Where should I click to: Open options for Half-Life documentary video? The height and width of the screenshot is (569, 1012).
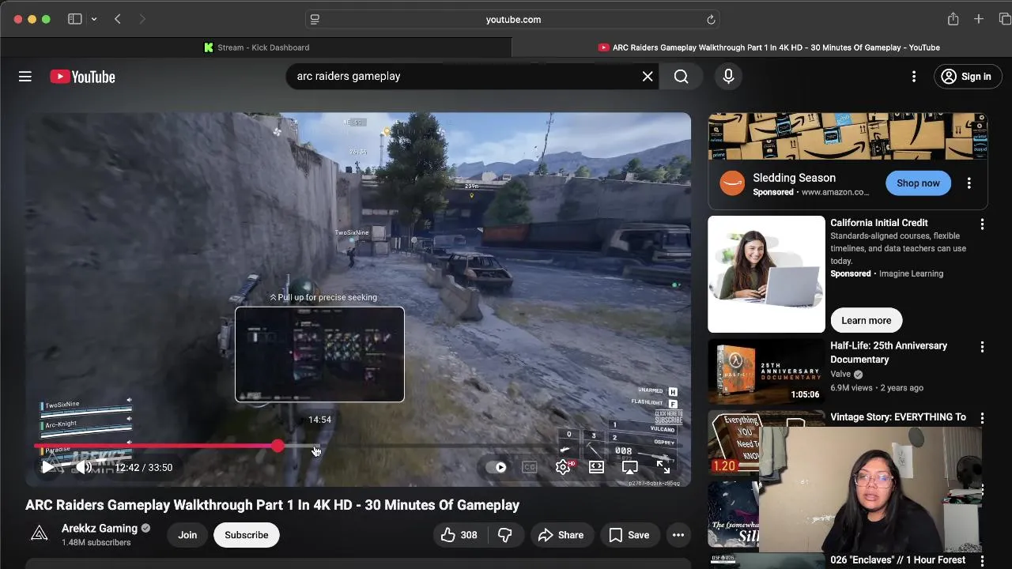pyautogui.click(x=982, y=348)
